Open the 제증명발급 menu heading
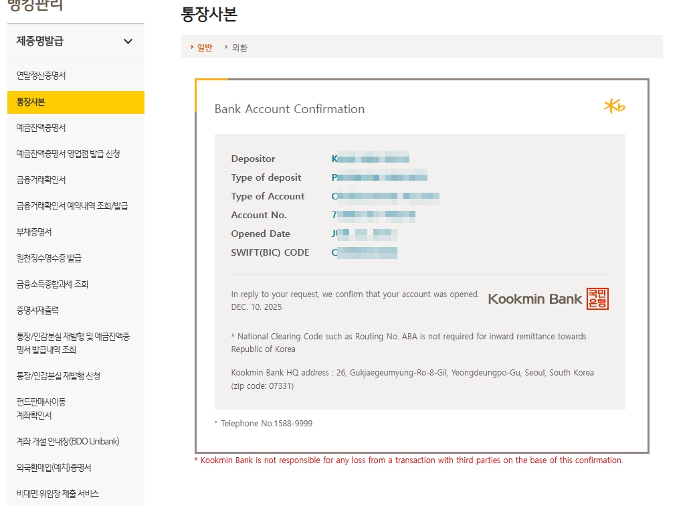The width and height of the screenshot is (695, 506). click(x=40, y=41)
